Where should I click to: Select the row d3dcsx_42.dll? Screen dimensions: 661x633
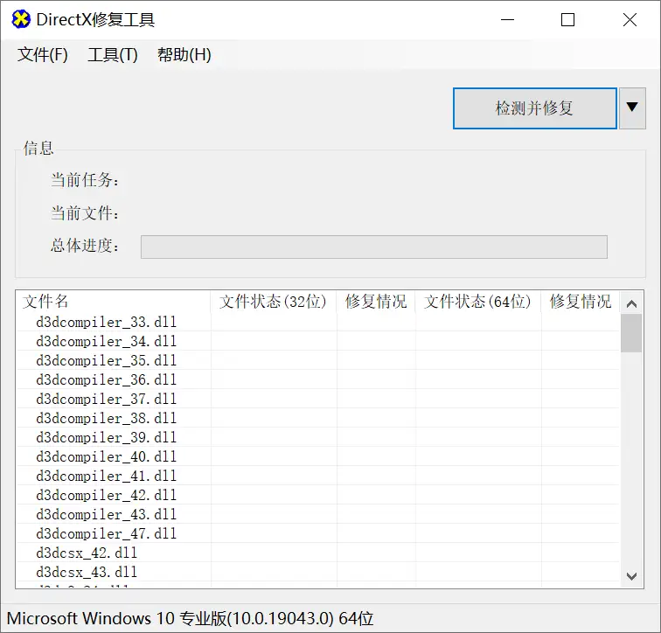318,553
